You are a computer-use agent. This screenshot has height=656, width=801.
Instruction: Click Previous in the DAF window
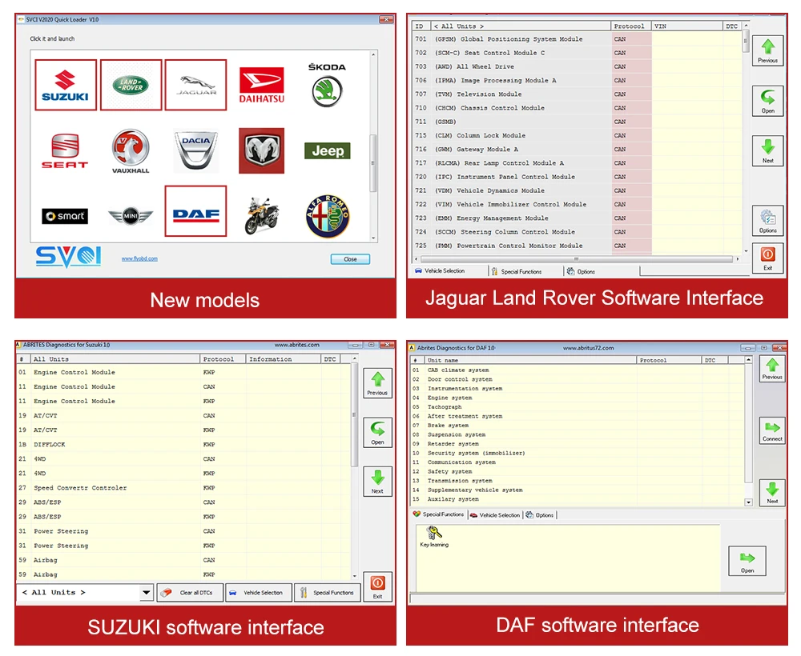tap(772, 370)
